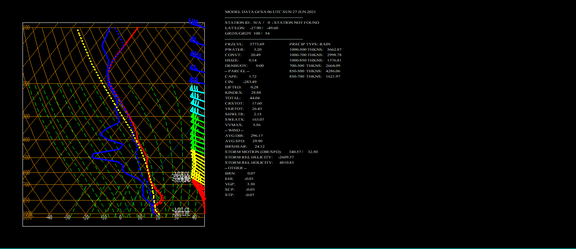Click the 1000-500 THKNS 5662.87 line
Screen dimensions: 576x249
[315, 49]
